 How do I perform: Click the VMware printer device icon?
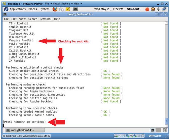(131, 136)
